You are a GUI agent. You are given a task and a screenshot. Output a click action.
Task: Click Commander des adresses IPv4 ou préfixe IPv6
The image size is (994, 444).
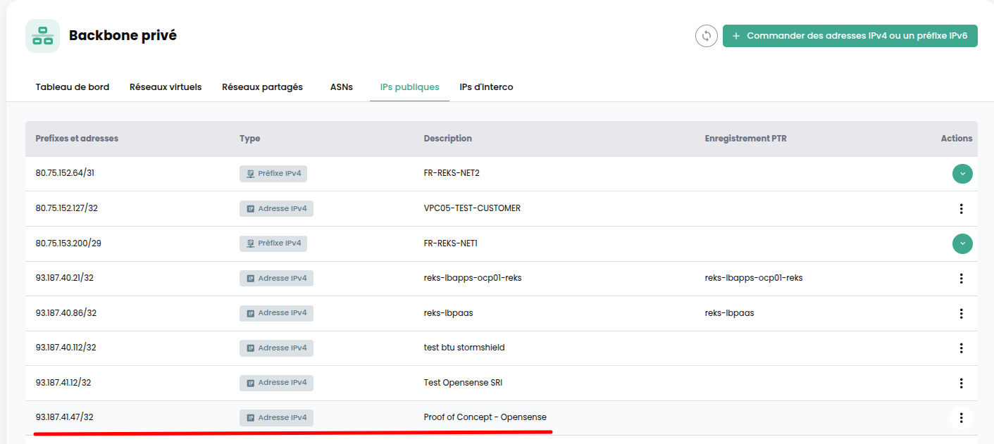pos(850,36)
